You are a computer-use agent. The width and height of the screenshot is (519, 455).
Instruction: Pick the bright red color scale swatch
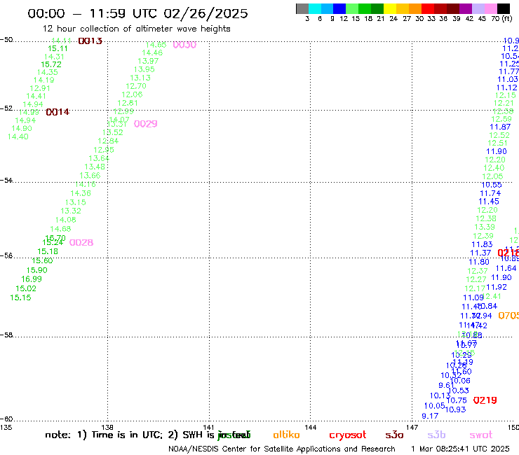(x=428, y=8)
